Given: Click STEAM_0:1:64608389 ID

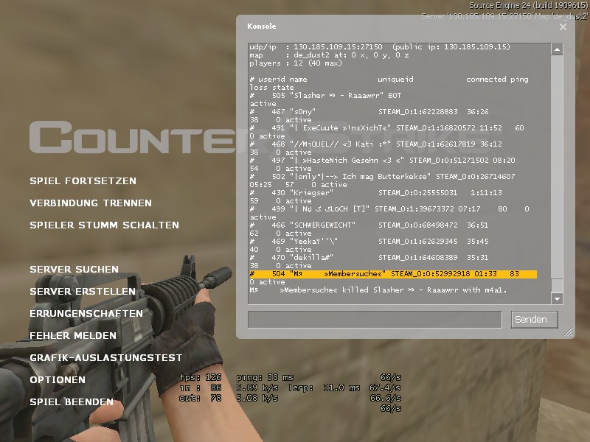Looking at the screenshot, I should (418, 257).
